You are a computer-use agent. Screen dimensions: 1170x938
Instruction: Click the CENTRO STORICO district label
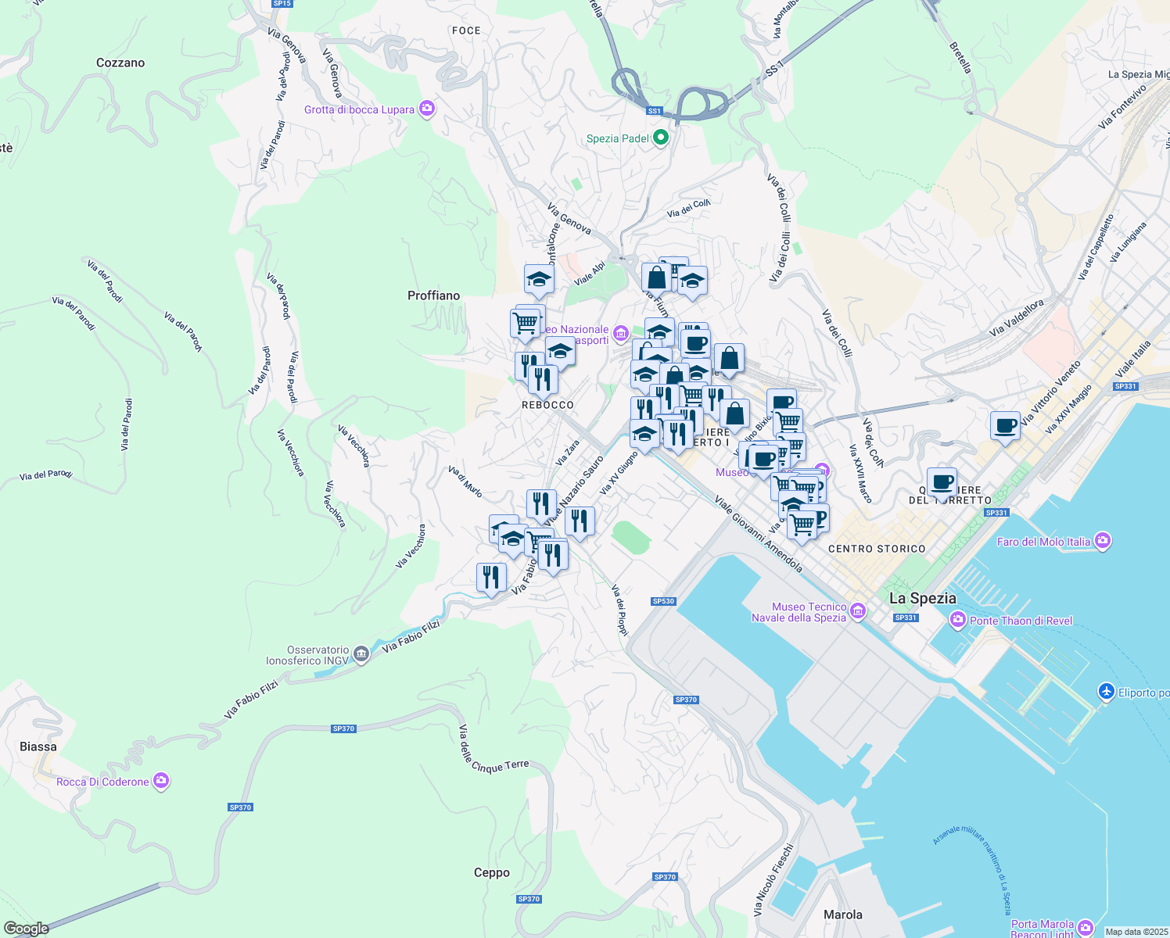click(876, 549)
